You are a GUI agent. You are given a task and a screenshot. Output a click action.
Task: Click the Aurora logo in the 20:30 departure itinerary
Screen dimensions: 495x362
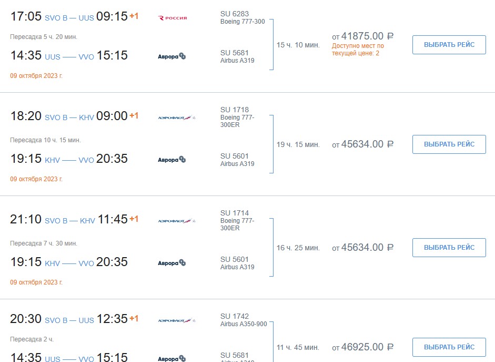point(171,358)
